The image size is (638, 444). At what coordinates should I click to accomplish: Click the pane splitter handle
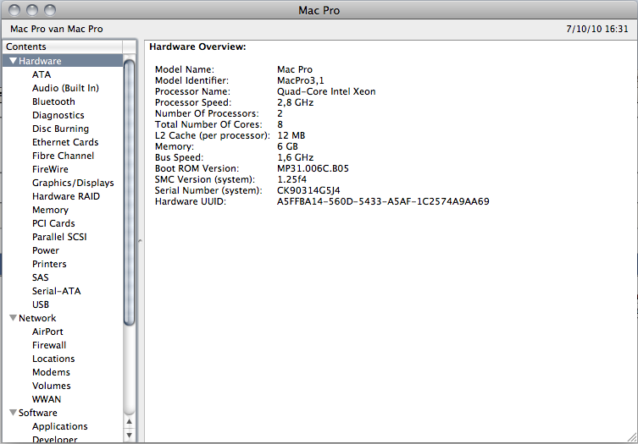[140, 241]
